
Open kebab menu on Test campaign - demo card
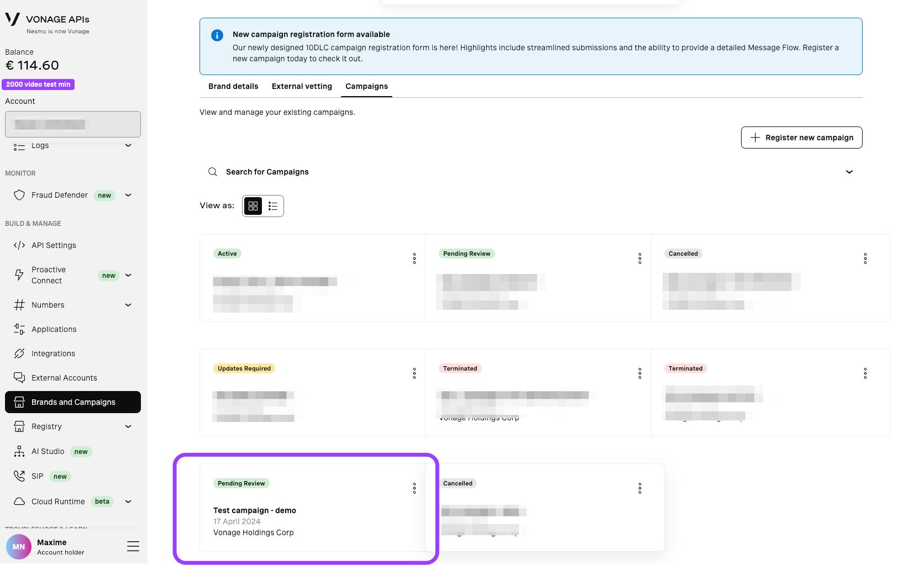414,488
